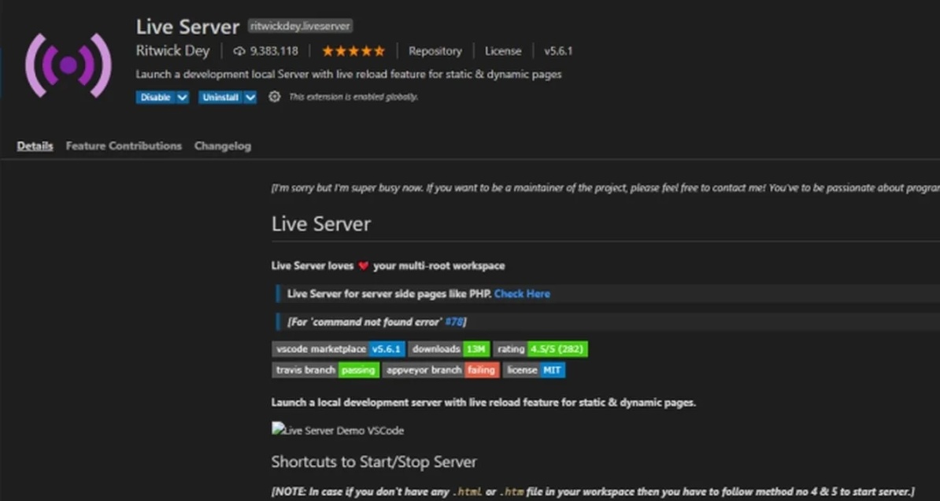The image size is (940, 501).
Task: Click the ritwickdey.liveserver identifier label
Action: (301, 26)
